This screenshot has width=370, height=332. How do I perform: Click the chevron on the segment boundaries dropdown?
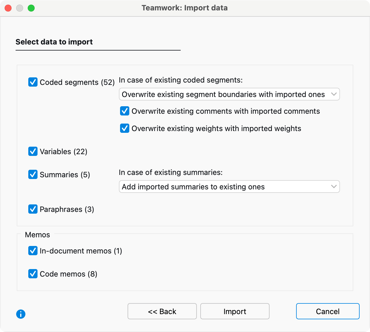[x=334, y=94]
